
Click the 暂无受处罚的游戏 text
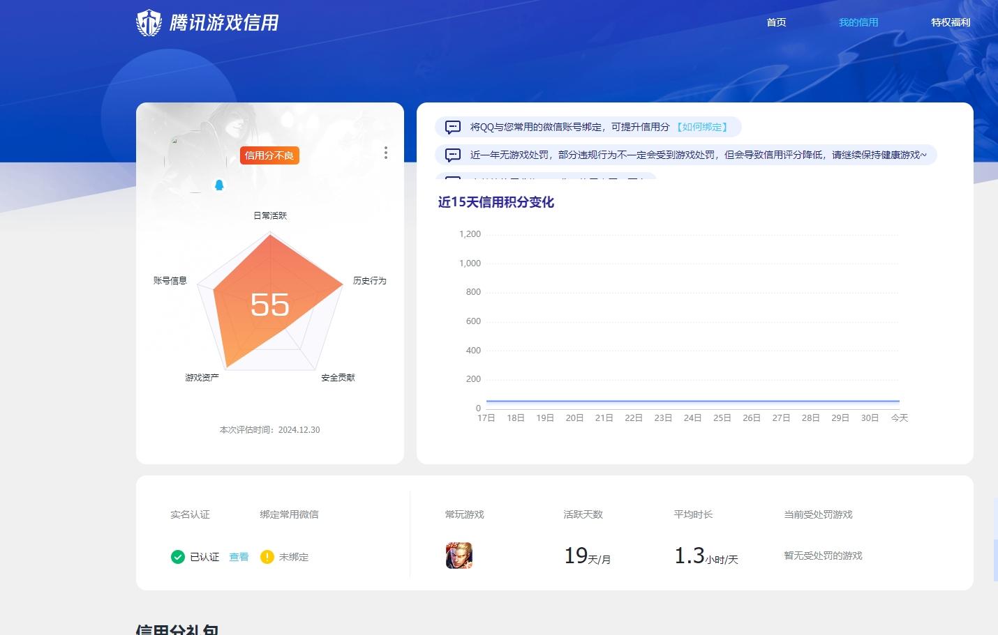coord(823,556)
